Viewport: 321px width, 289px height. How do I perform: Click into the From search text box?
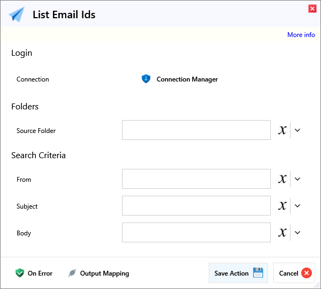click(x=196, y=179)
